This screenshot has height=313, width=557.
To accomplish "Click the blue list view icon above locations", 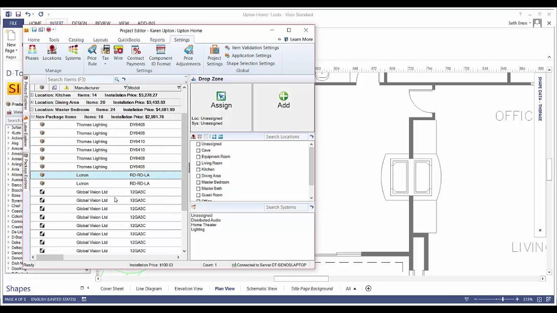I will [221, 137].
